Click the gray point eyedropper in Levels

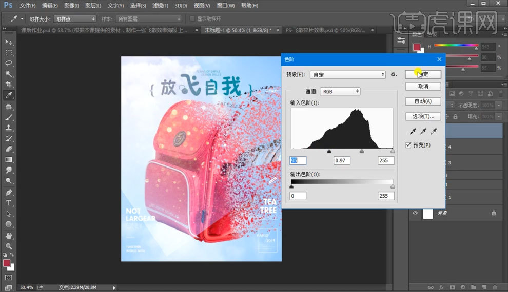point(423,131)
